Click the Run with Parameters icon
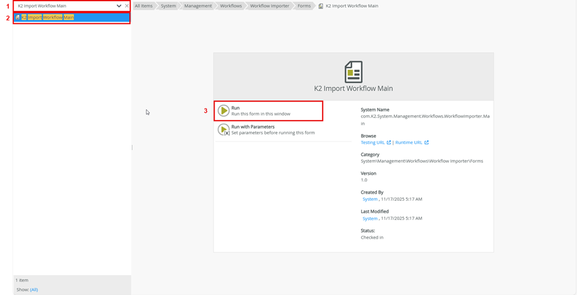The image size is (577, 295). click(x=224, y=130)
